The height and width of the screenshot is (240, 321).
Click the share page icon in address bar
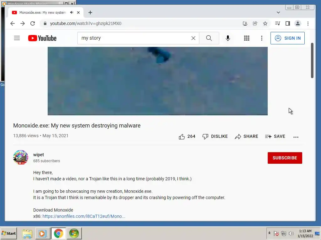pos(255,23)
